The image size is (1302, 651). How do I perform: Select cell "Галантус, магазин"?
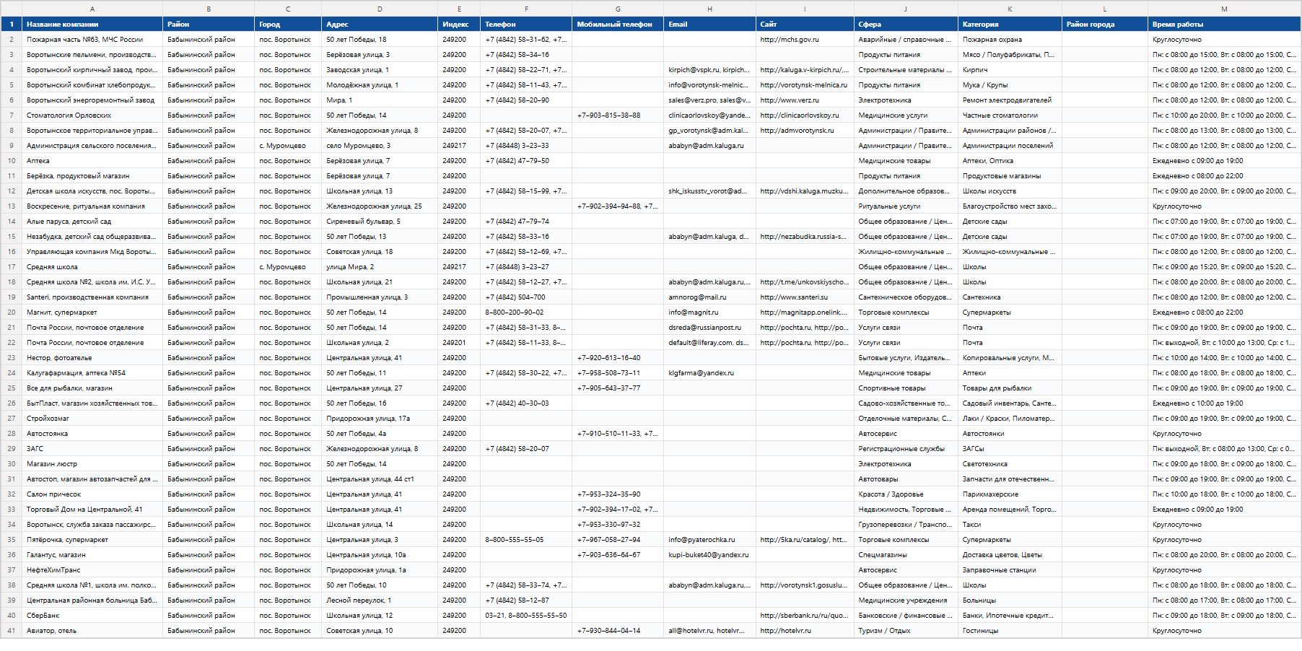click(92, 555)
